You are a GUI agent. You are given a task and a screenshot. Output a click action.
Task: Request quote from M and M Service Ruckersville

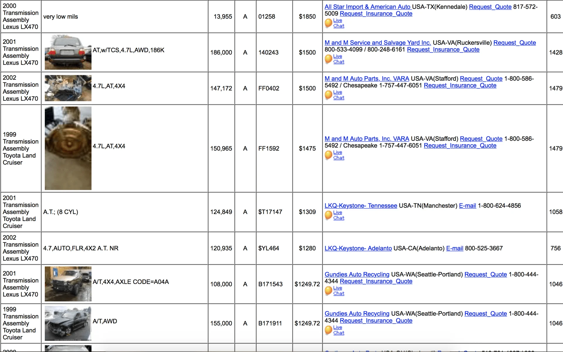(x=515, y=43)
